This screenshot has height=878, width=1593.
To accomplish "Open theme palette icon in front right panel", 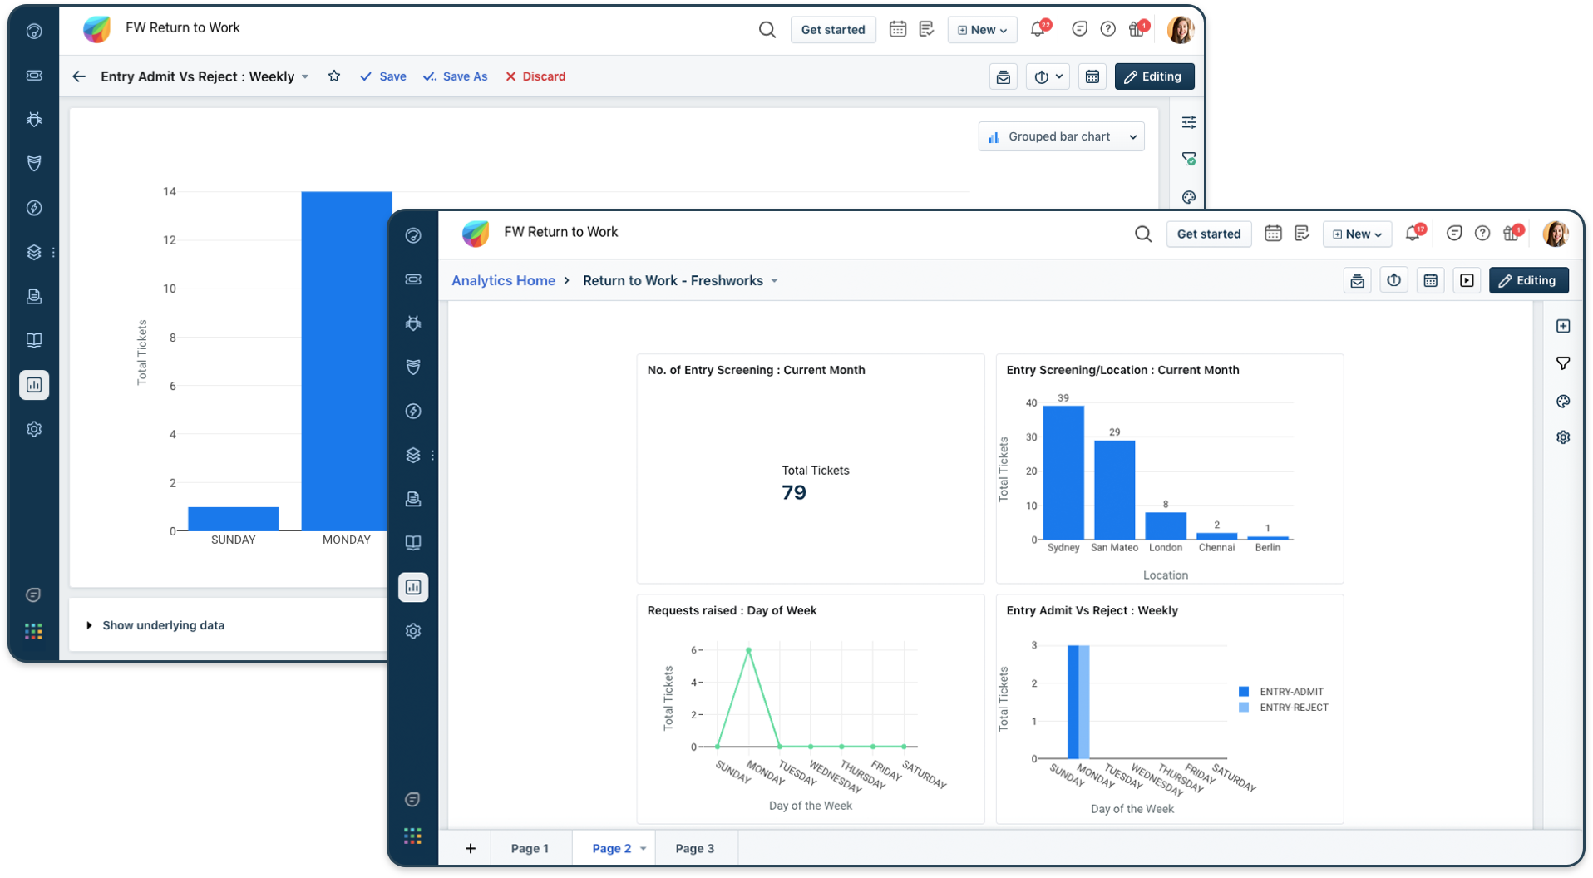I will point(1563,402).
